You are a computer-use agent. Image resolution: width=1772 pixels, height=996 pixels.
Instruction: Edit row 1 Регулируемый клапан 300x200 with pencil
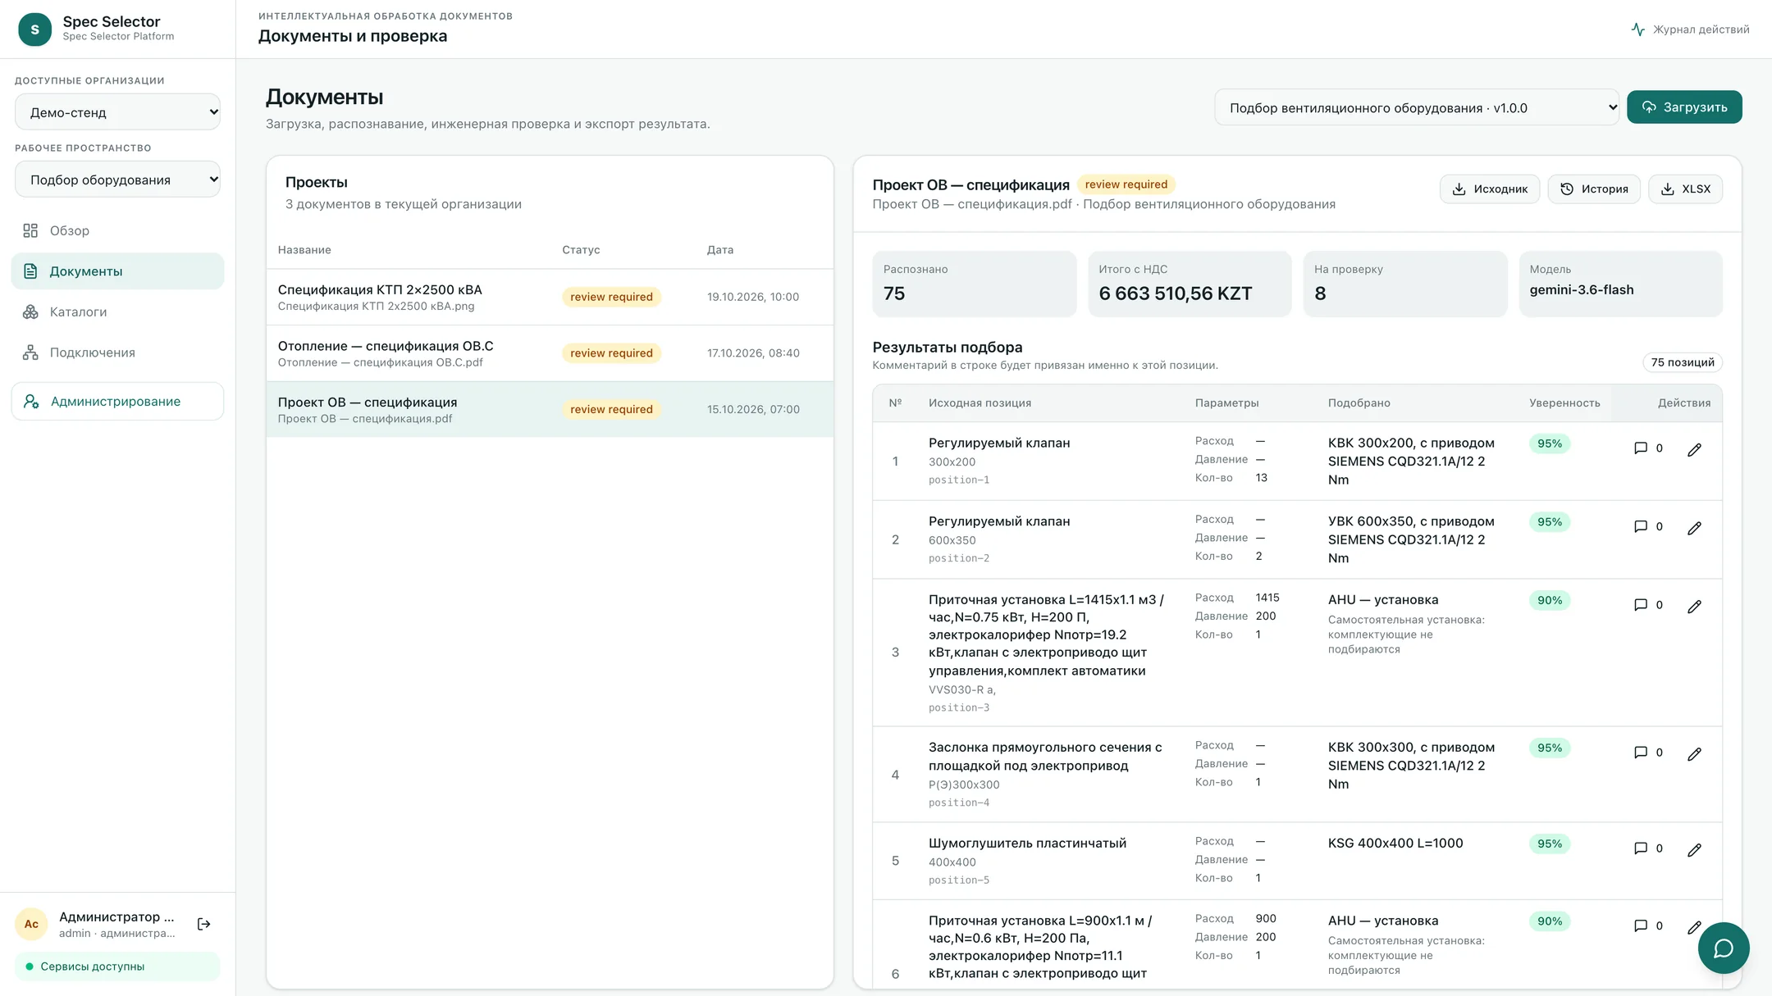[x=1694, y=449]
